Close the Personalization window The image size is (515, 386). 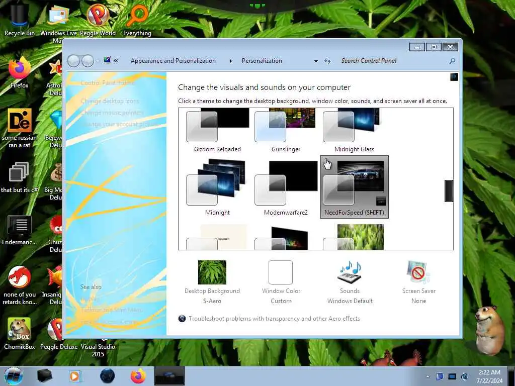pyautogui.click(x=450, y=47)
